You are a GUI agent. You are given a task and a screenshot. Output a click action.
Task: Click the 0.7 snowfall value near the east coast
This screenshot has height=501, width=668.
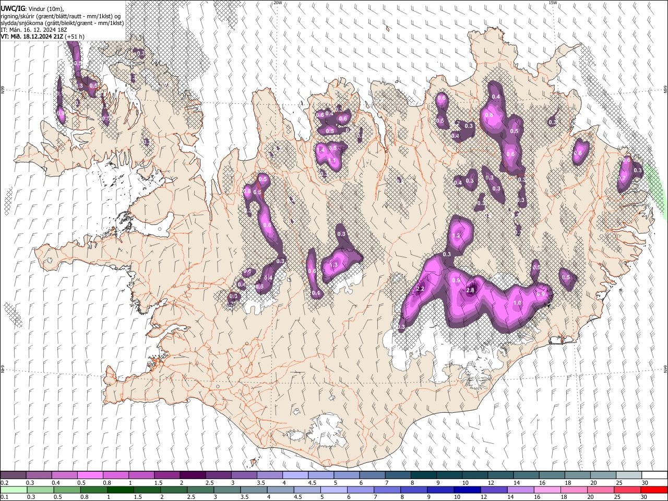tap(622, 178)
